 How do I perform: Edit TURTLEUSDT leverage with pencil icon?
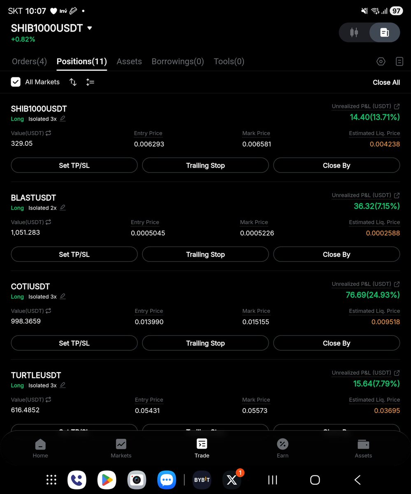point(63,385)
